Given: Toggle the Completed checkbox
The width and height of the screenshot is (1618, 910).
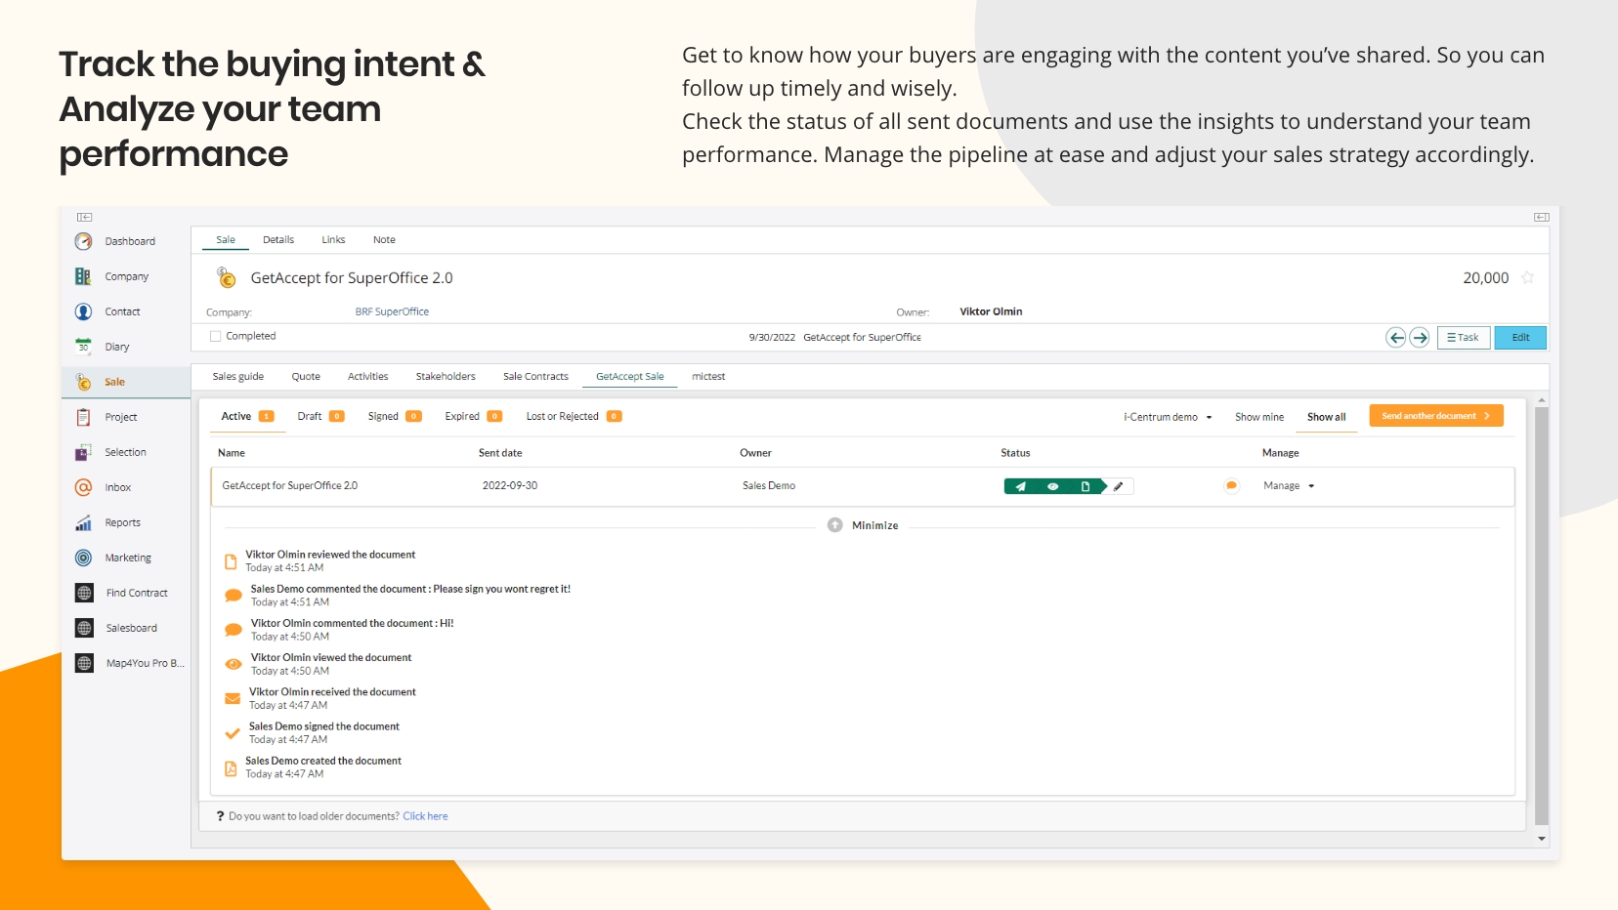Looking at the screenshot, I should (x=215, y=336).
